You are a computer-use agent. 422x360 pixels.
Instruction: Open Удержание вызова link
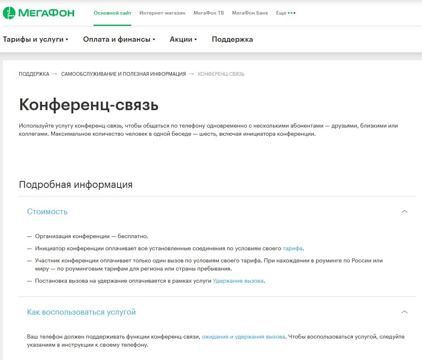click(x=238, y=281)
